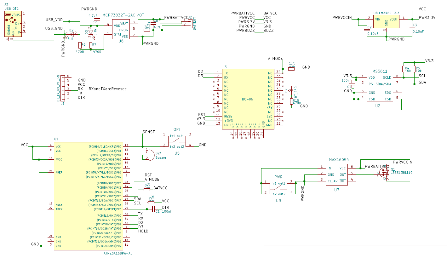The image size is (447, 257).
Task: Click the (PCINT14/RESET)PC6 pin label
Action: coord(105,209)
